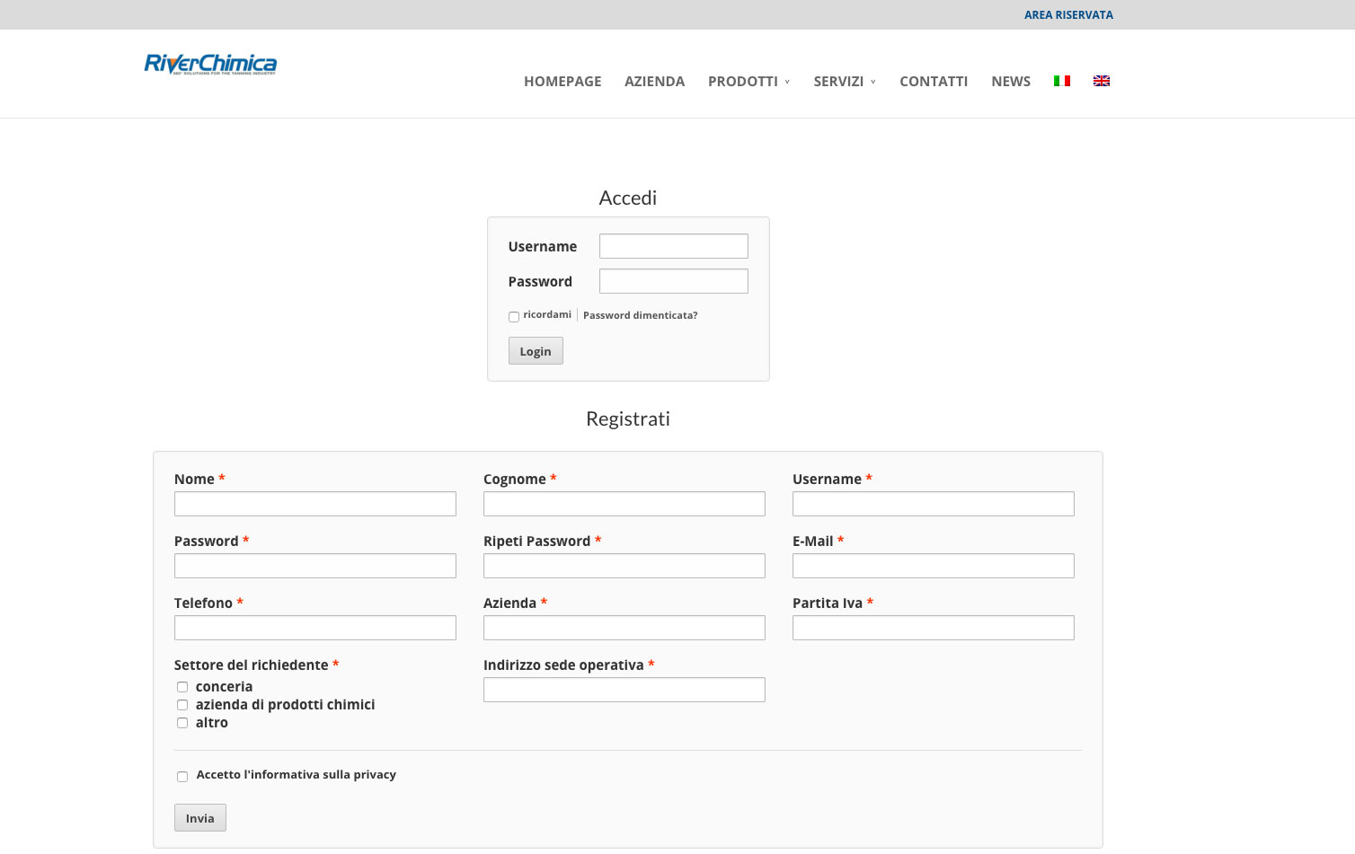Focus the login Password field
The height and width of the screenshot is (854, 1355).
point(674,281)
